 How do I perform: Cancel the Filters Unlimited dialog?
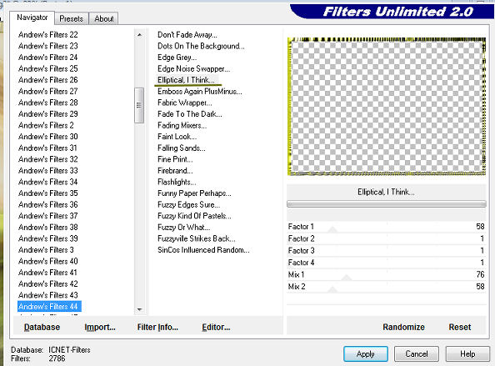417,354
